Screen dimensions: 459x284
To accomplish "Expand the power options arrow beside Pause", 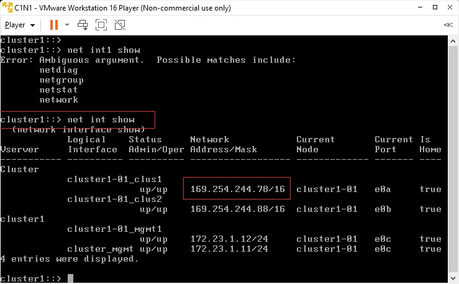I will 67,25.
